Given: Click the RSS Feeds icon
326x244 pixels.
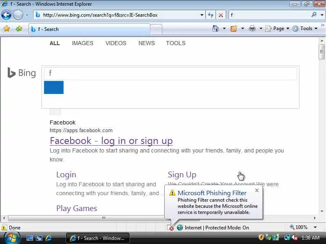Looking at the screenshot, I should [233, 28].
